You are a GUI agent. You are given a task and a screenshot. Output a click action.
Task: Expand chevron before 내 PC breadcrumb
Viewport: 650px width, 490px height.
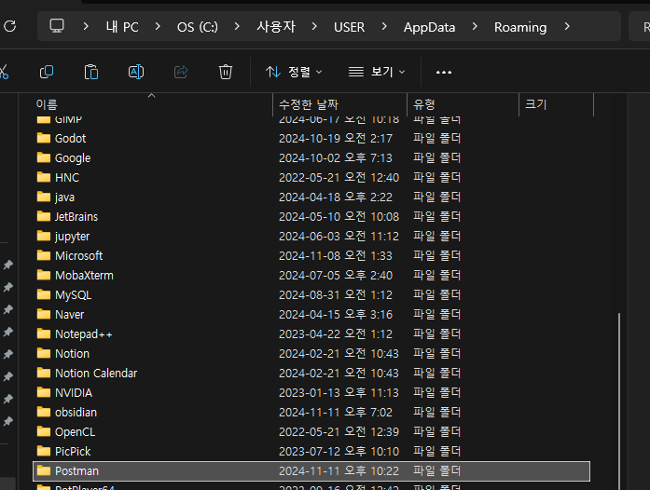click(86, 26)
